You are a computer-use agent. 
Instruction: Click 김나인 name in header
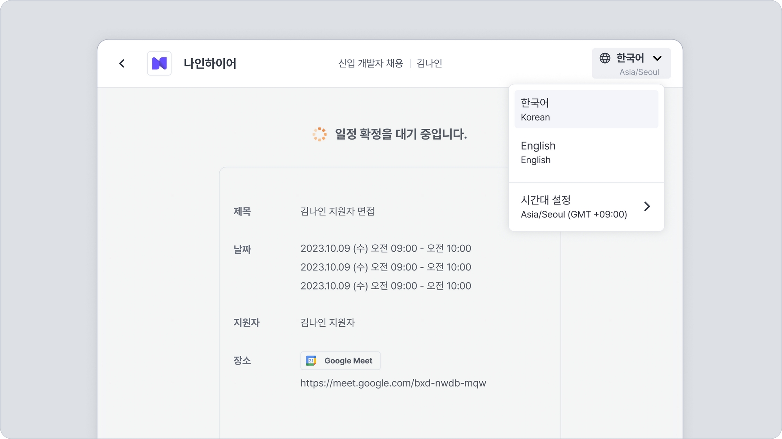429,63
